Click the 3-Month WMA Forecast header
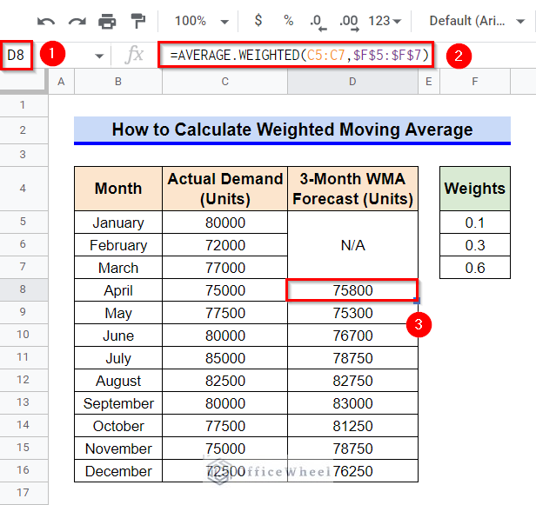536x505 pixels. click(x=352, y=189)
